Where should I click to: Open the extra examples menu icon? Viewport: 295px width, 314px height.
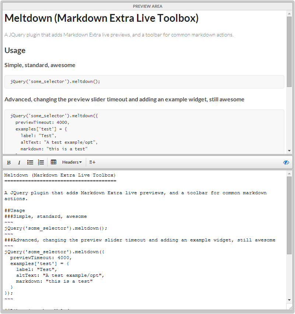click(92, 162)
